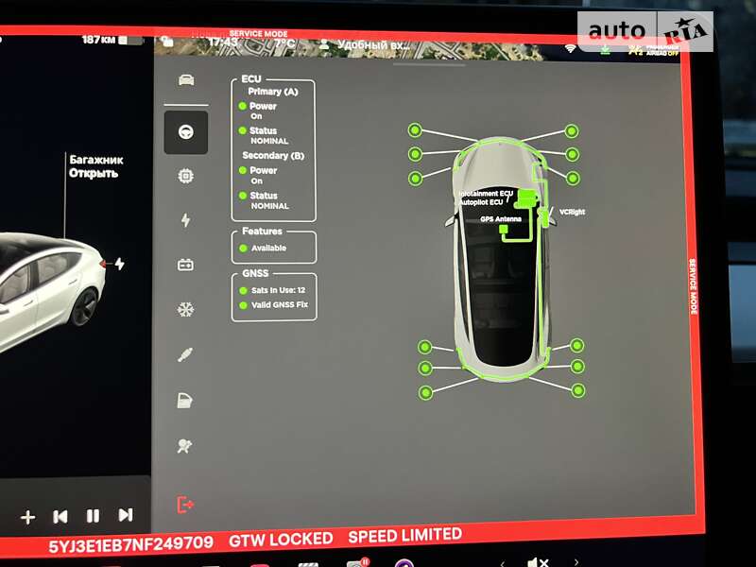Tap the lock icon in top status bar
The image size is (756, 567).
point(167,41)
